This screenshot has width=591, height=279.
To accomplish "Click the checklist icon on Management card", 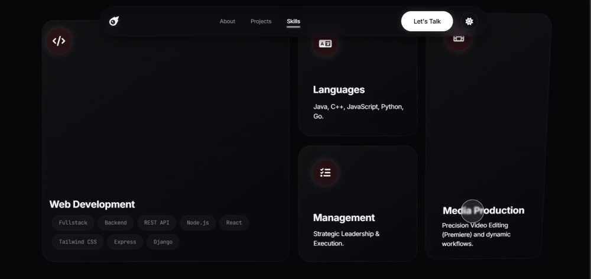I will tap(325, 173).
